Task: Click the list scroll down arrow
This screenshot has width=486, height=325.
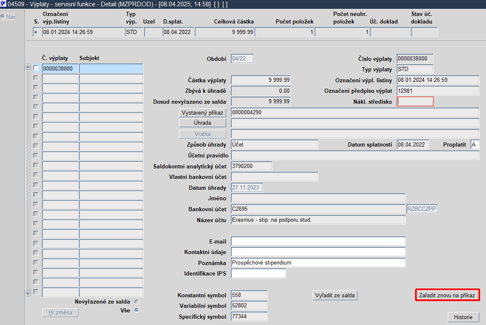Action: 28,293
